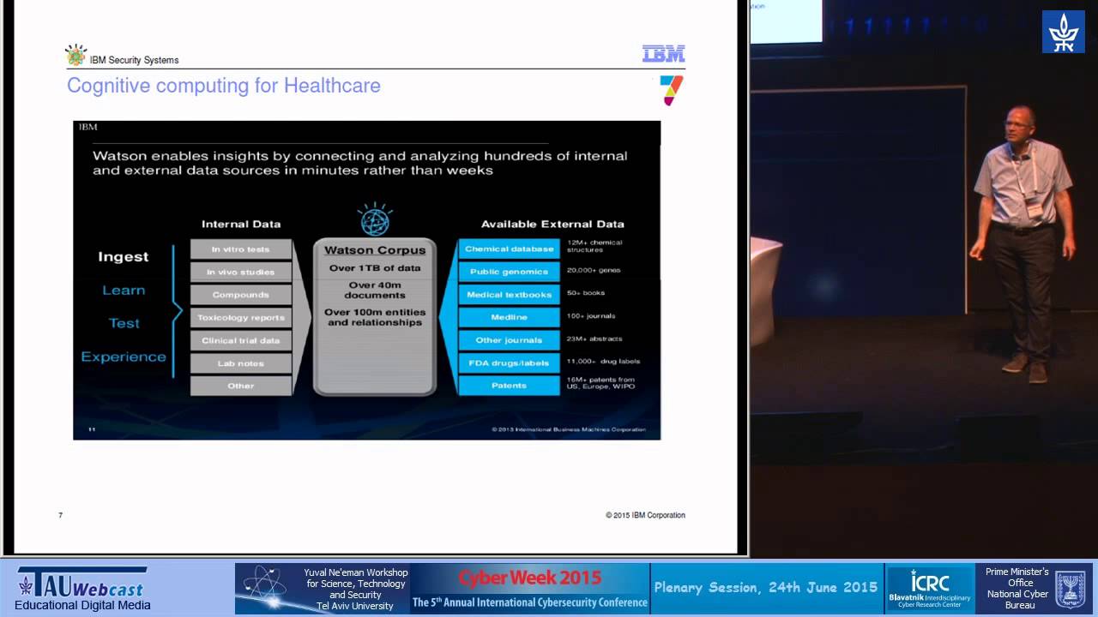
Task: Click the In vitro tests box
Action: pyautogui.click(x=241, y=249)
